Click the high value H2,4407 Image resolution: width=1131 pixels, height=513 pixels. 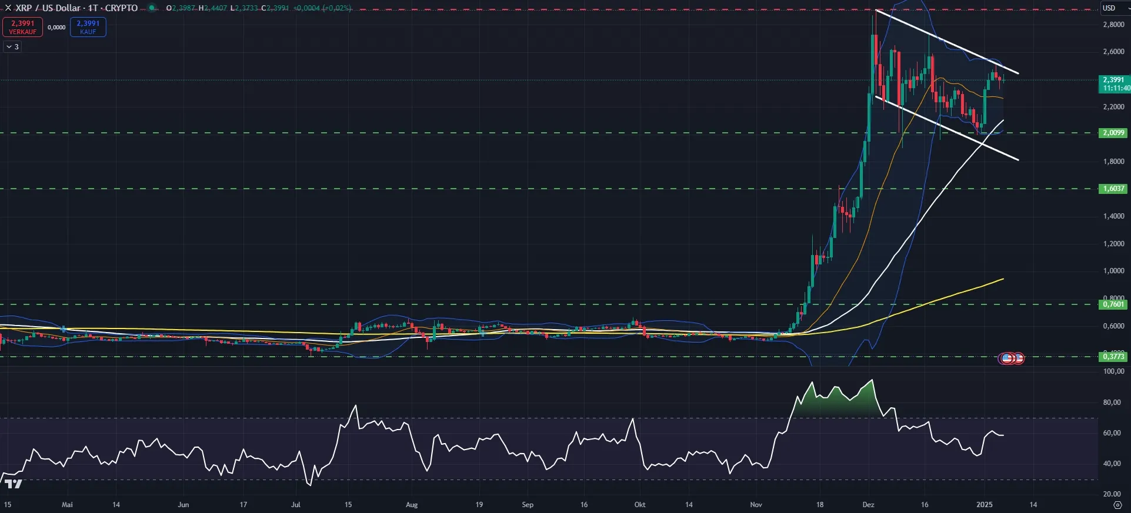(212, 8)
